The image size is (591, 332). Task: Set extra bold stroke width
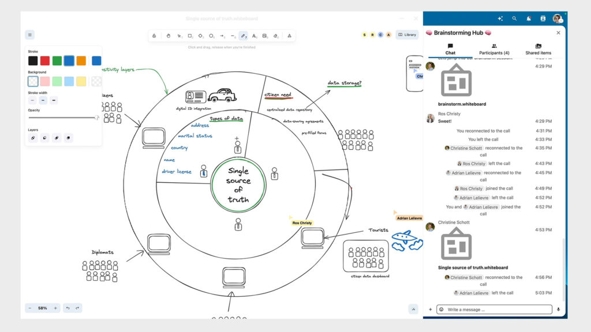(x=54, y=100)
